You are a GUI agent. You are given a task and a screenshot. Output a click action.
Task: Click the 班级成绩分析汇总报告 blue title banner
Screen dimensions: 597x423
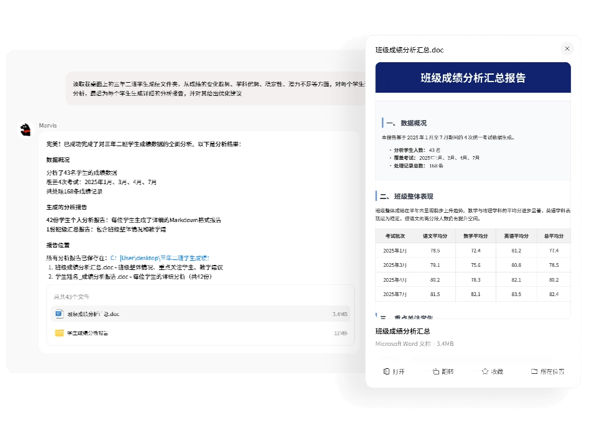point(473,78)
